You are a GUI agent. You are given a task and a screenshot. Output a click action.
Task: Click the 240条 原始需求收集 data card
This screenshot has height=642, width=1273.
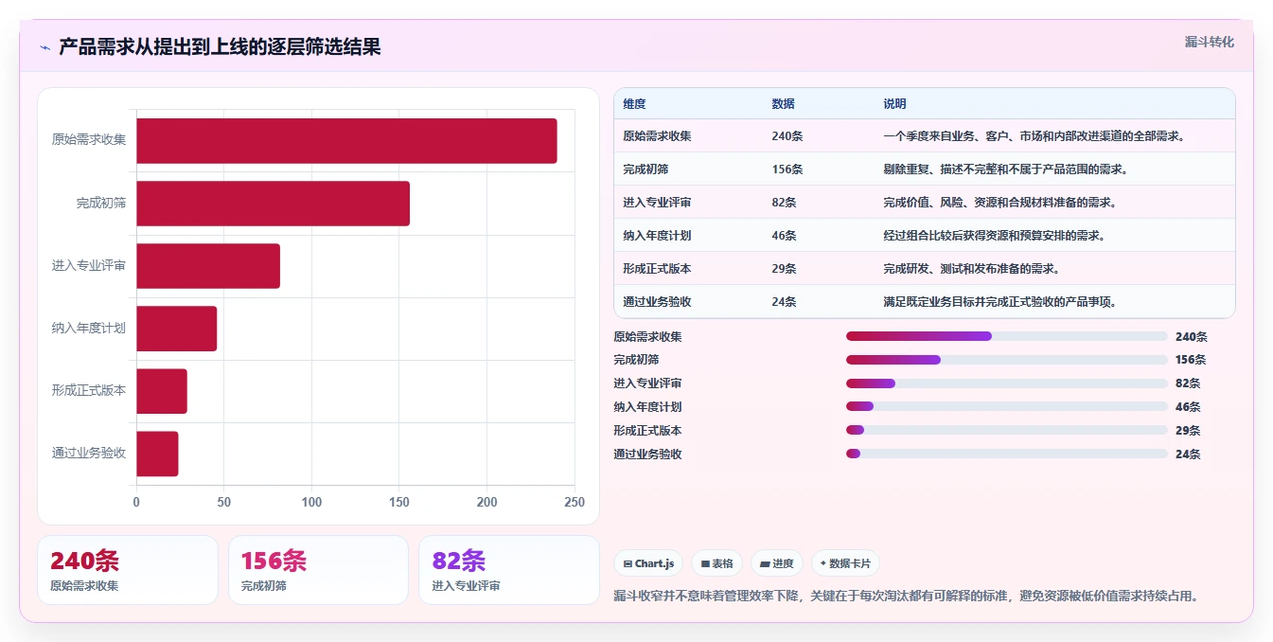click(128, 570)
